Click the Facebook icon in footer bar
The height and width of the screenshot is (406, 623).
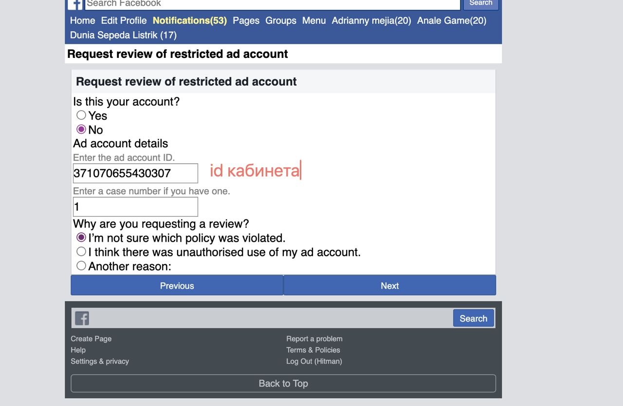[x=82, y=318]
